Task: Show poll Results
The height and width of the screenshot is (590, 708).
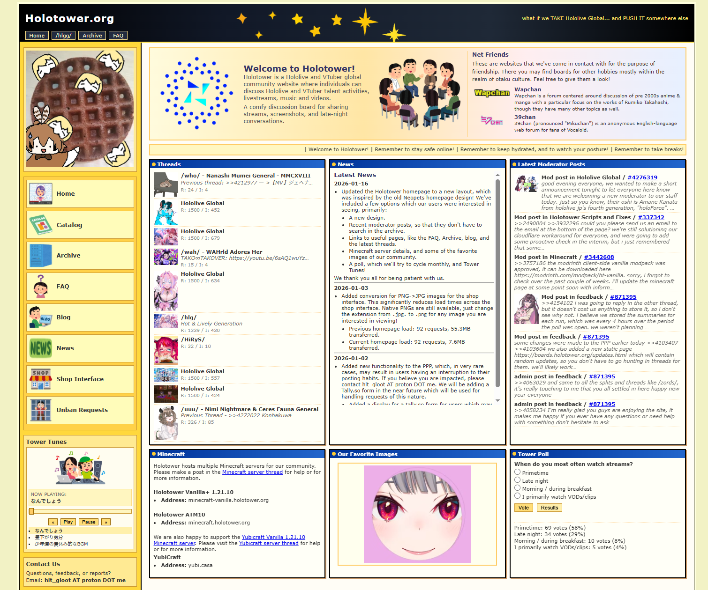Action: [550, 508]
